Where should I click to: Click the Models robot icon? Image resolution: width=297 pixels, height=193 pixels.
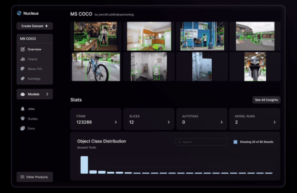click(23, 94)
